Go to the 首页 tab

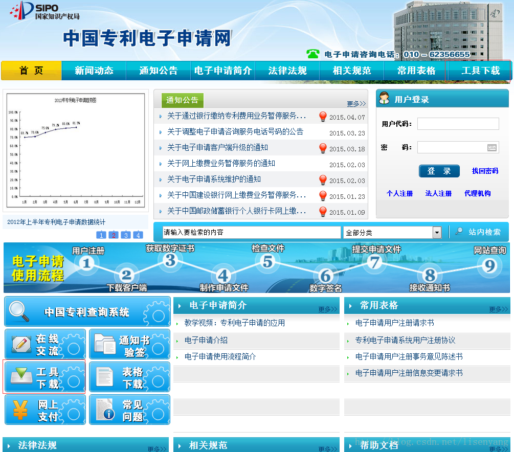pos(32,71)
